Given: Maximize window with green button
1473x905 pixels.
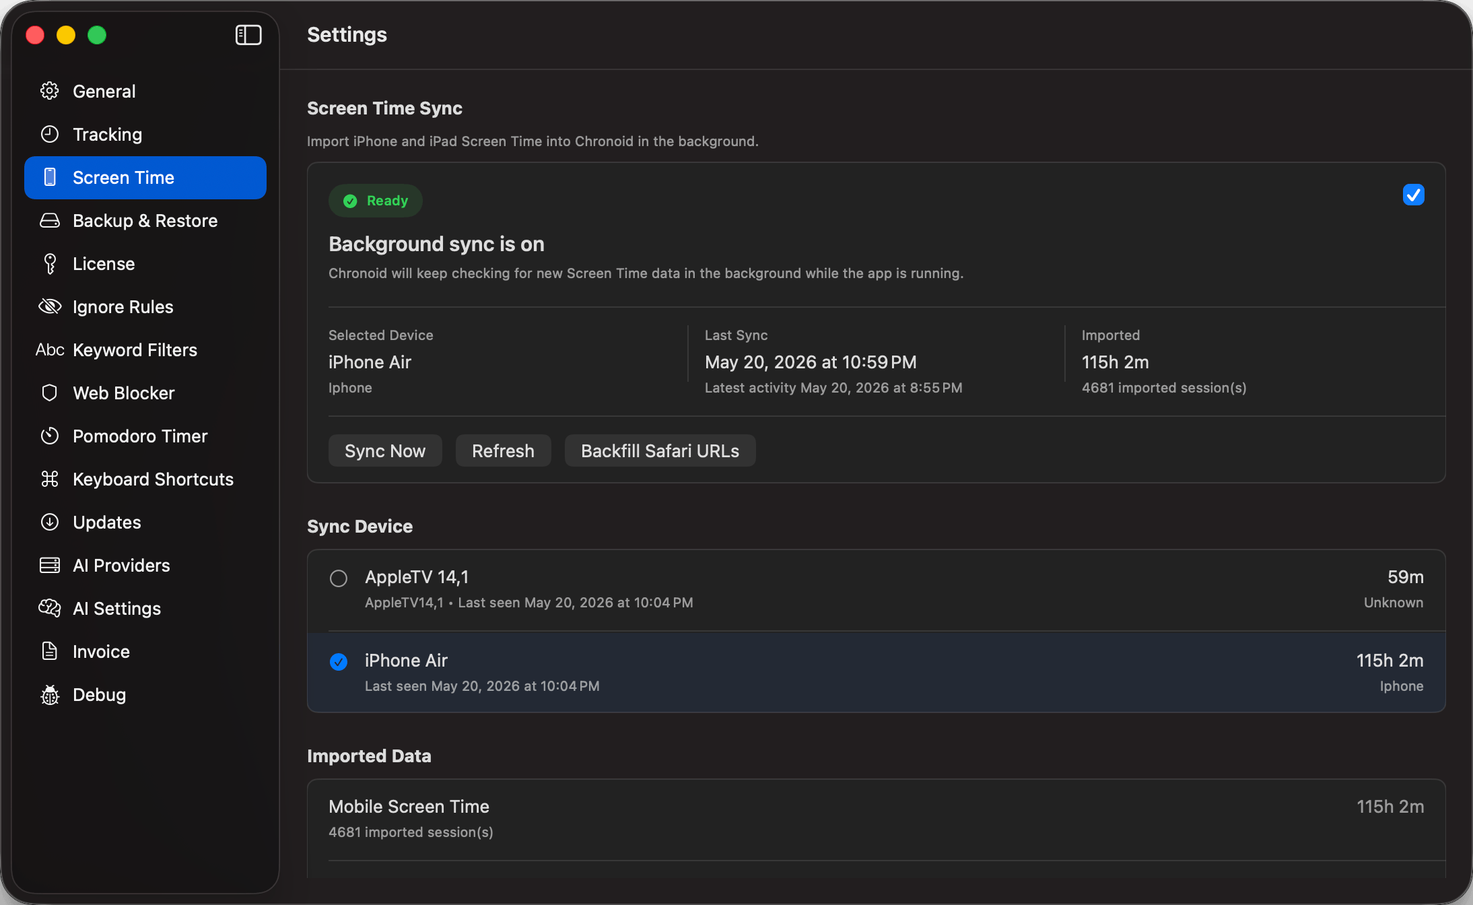Looking at the screenshot, I should pos(97,35).
